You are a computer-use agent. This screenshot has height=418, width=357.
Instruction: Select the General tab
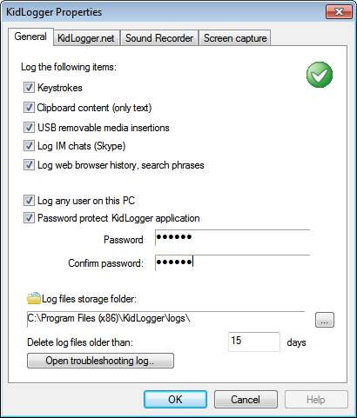[x=30, y=36]
